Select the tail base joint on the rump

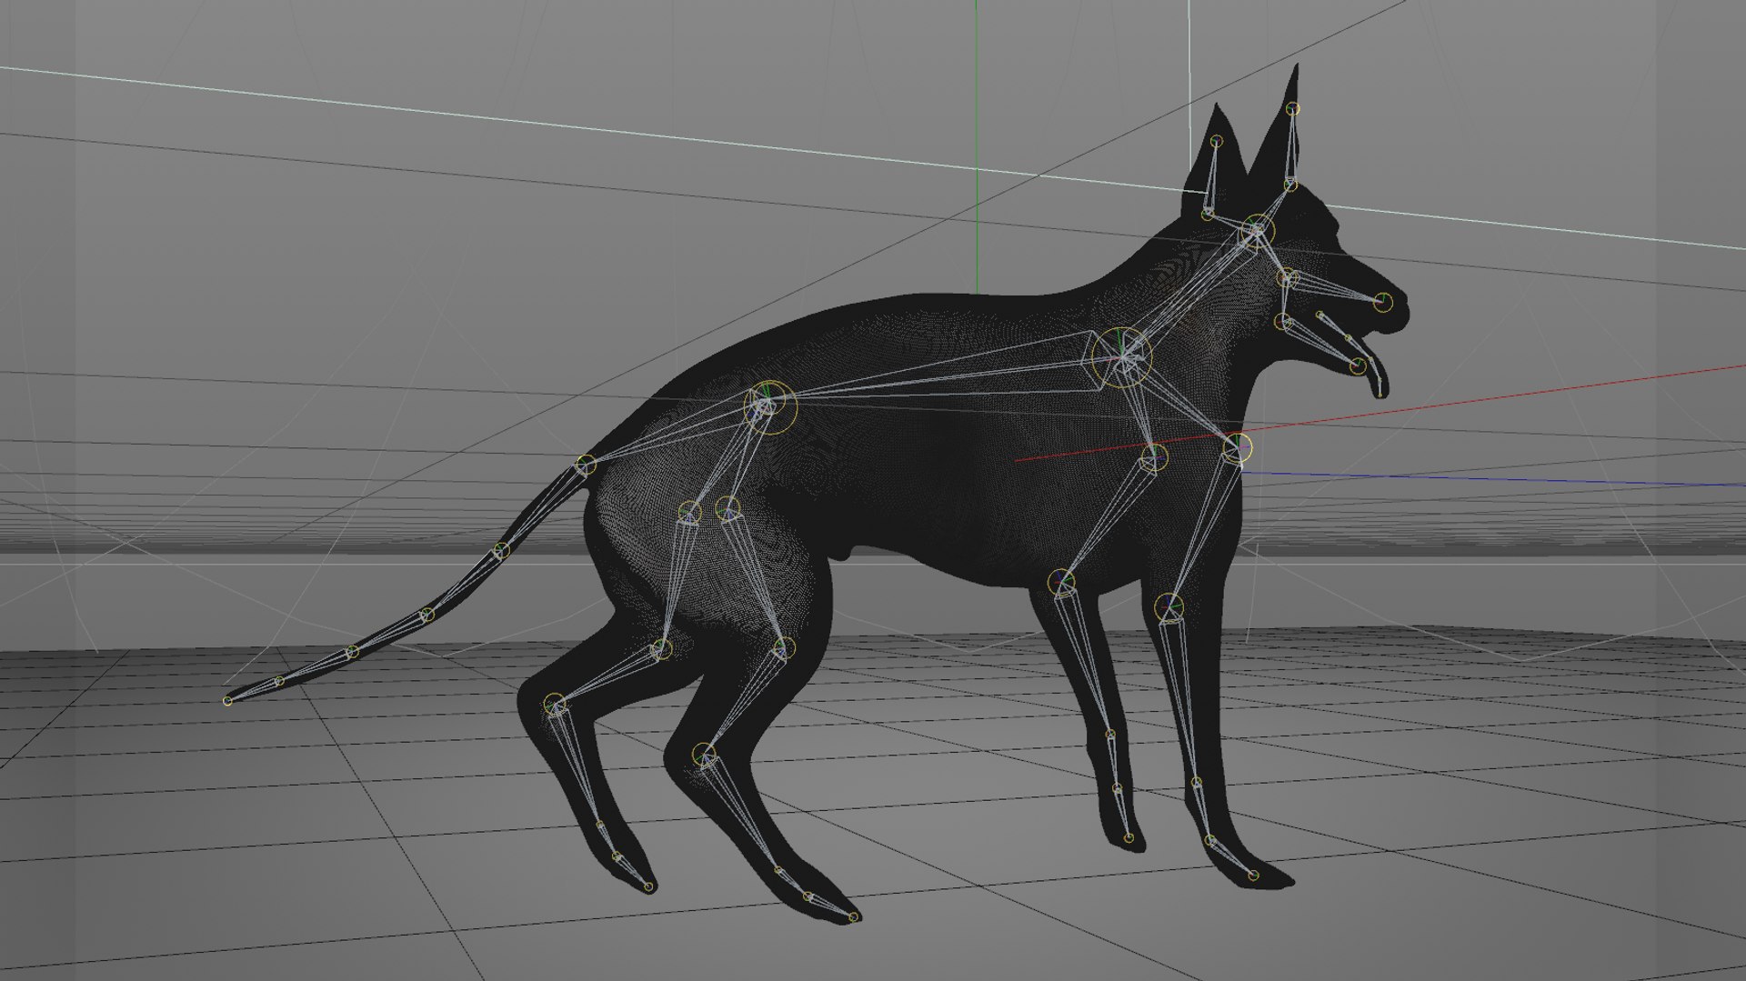[x=586, y=465]
